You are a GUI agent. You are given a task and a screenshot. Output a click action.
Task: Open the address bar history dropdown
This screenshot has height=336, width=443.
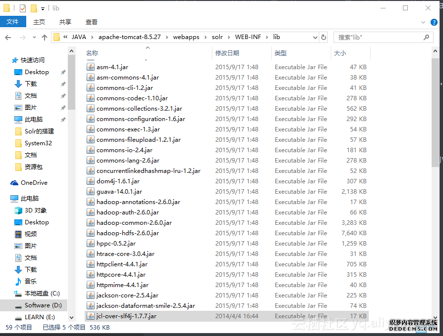click(315, 37)
